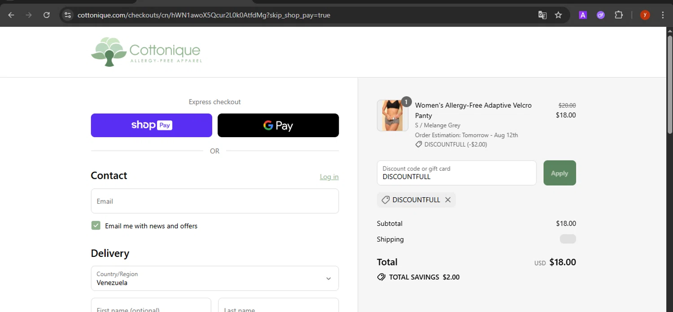Click the First name (optional) field
Image resolution: width=673 pixels, height=312 pixels.
(151, 305)
